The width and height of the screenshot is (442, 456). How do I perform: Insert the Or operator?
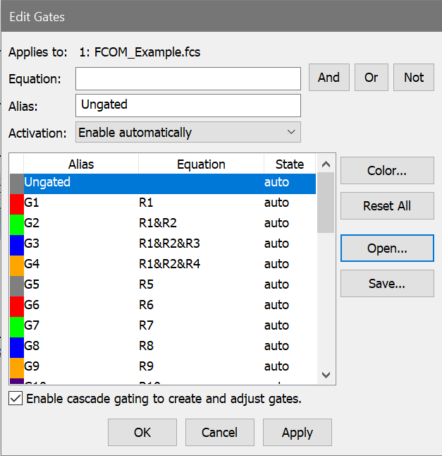371,78
